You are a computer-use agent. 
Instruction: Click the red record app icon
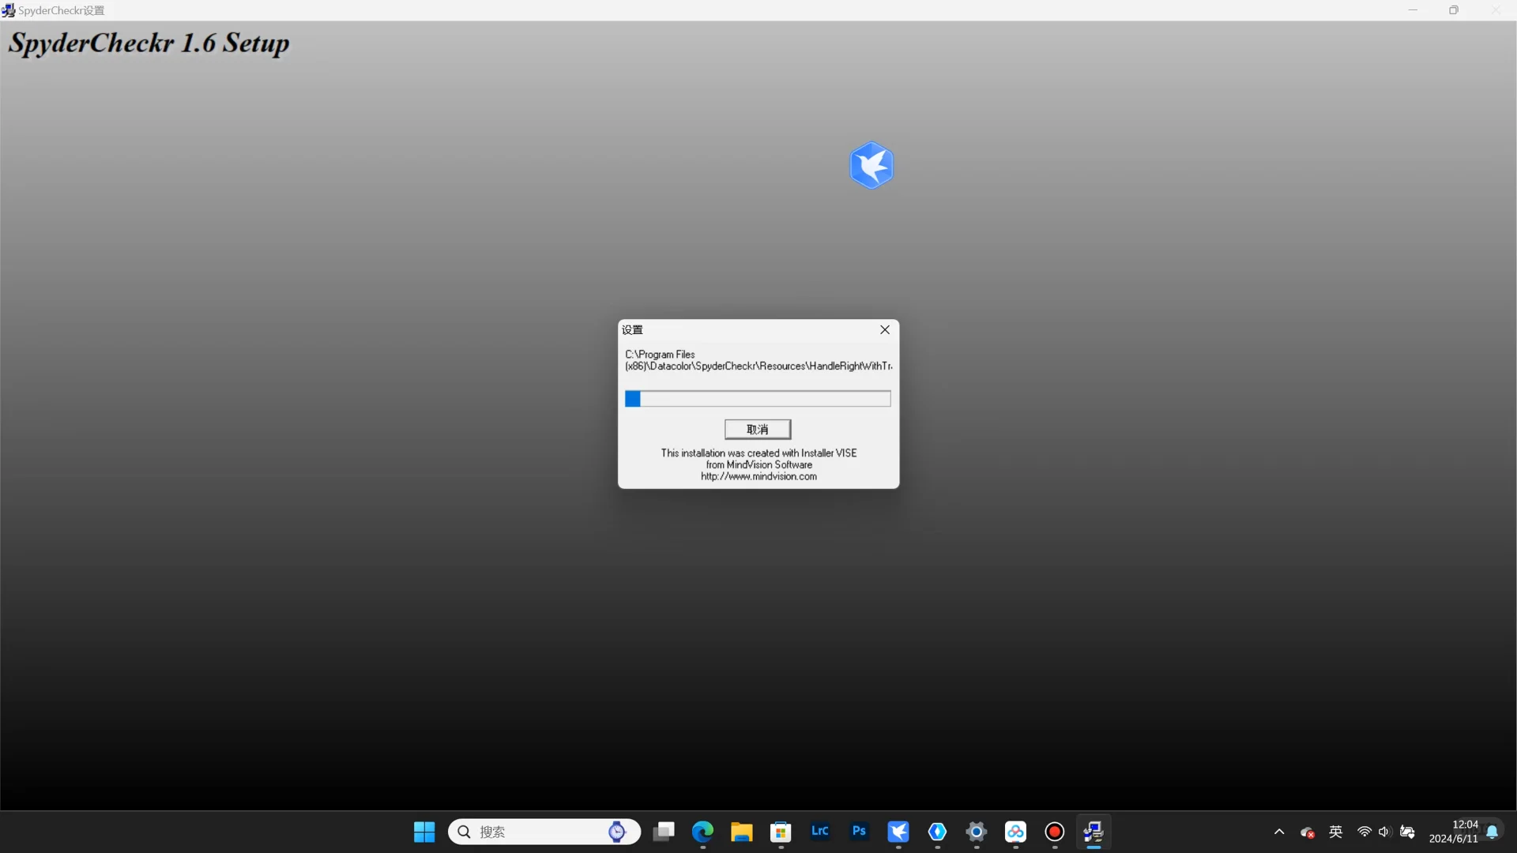[1055, 832]
